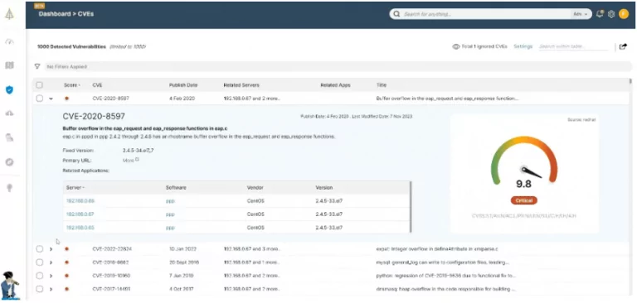This screenshot has width=637, height=303.
Task: Open the search scope dropdown in header
Action: [x=580, y=14]
